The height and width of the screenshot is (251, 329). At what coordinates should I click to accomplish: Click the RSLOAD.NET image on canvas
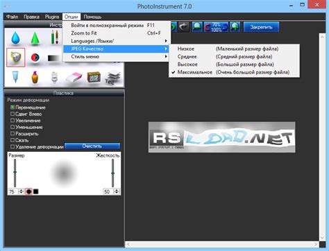221,137
